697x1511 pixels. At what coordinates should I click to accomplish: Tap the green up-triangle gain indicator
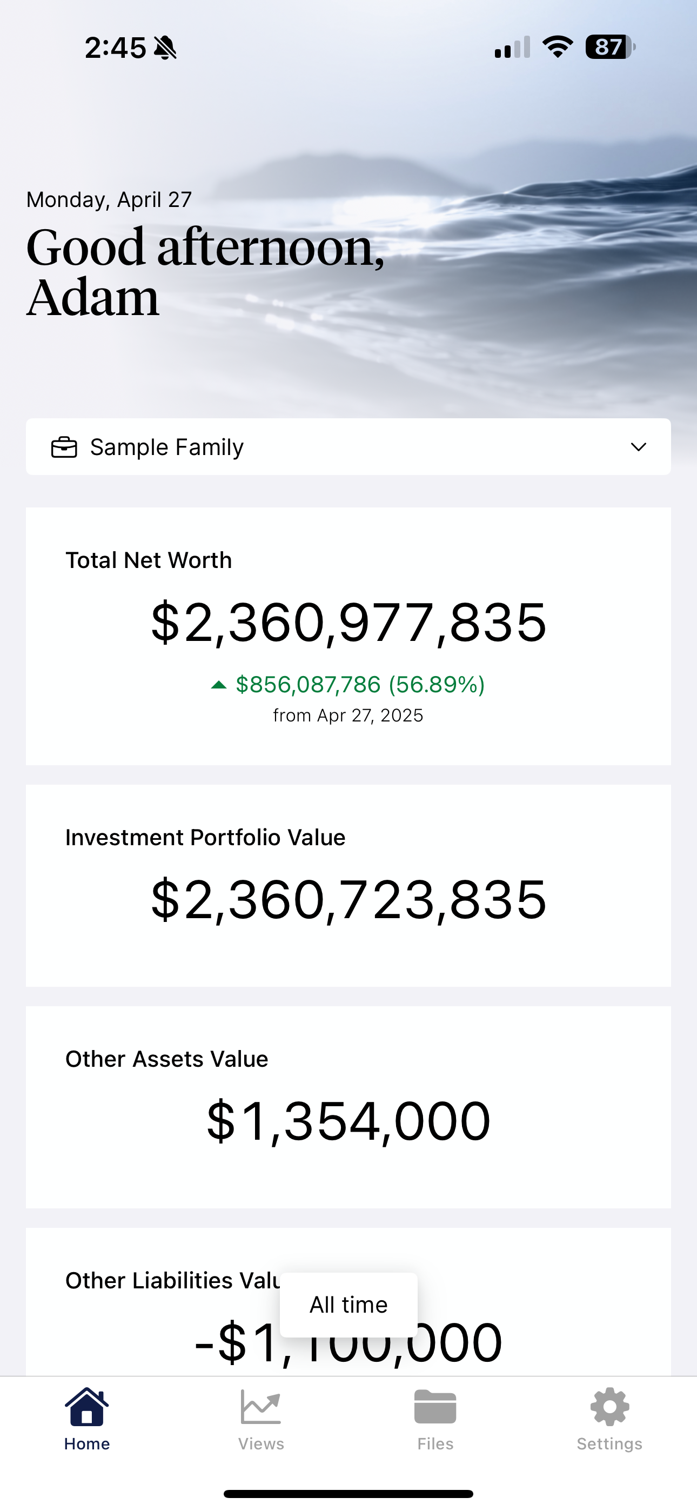218,685
